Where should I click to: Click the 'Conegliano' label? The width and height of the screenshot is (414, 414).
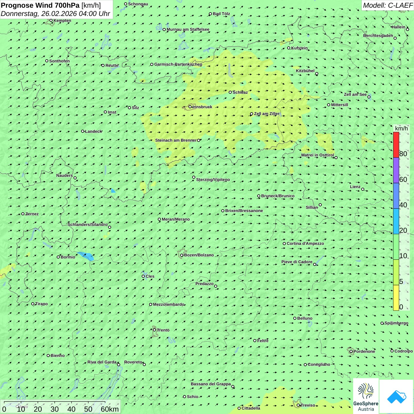tap(319, 364)
